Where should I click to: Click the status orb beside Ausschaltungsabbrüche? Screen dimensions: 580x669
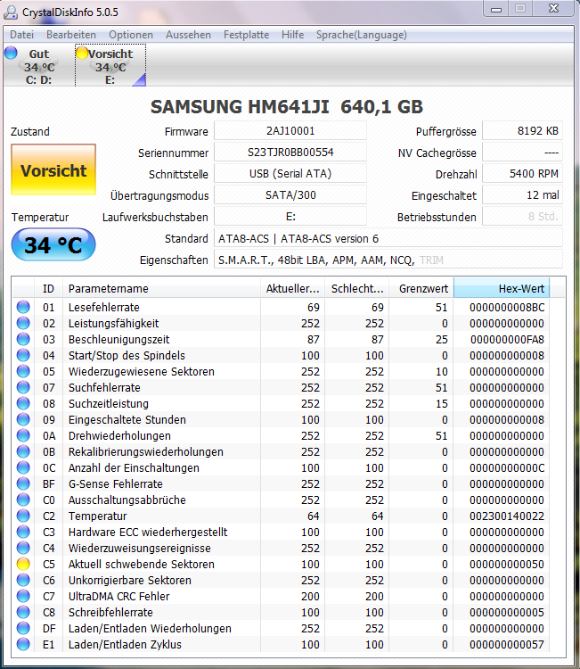(x=23, y=500)
